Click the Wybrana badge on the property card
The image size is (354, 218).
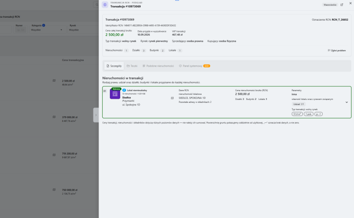[116, 89]
